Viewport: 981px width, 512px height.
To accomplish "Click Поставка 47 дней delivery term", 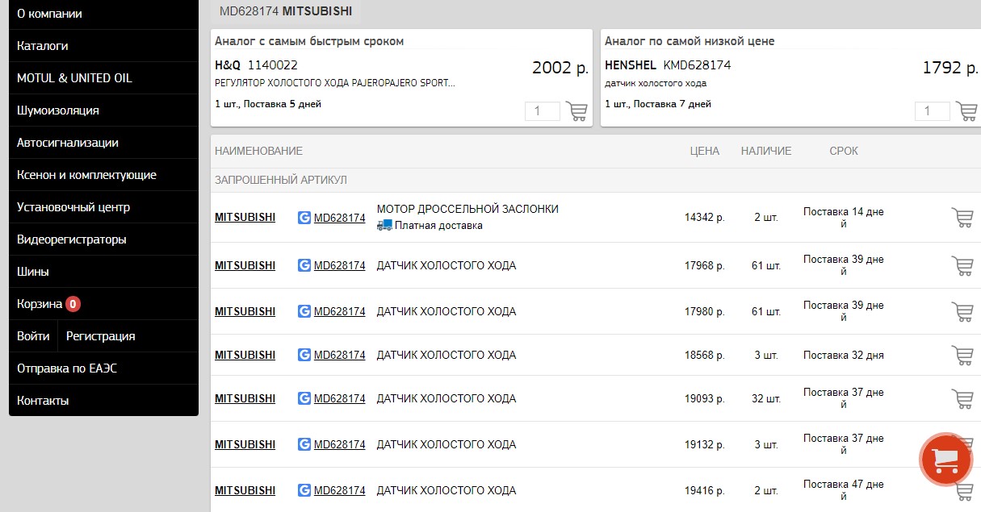I will point(844,490).
